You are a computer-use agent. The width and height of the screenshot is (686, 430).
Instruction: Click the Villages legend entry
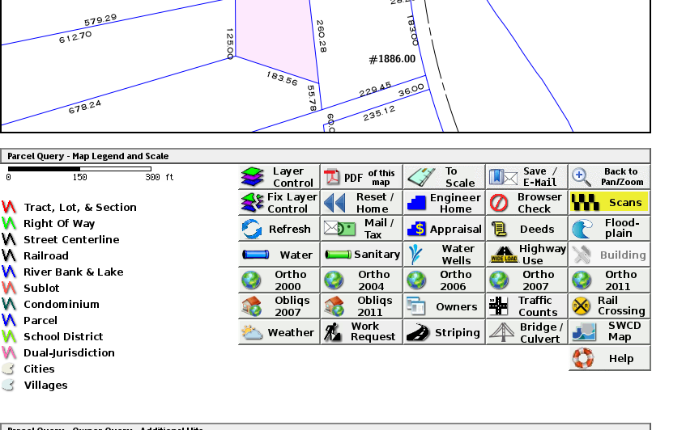[45, 385]
